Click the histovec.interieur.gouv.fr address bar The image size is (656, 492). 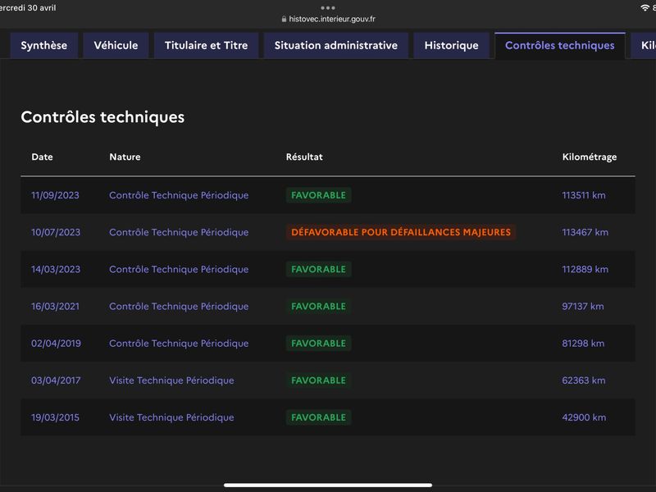click(x=332, y=19)
